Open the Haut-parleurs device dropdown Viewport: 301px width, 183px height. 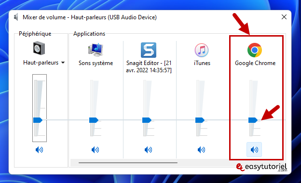tap(63, 63)
